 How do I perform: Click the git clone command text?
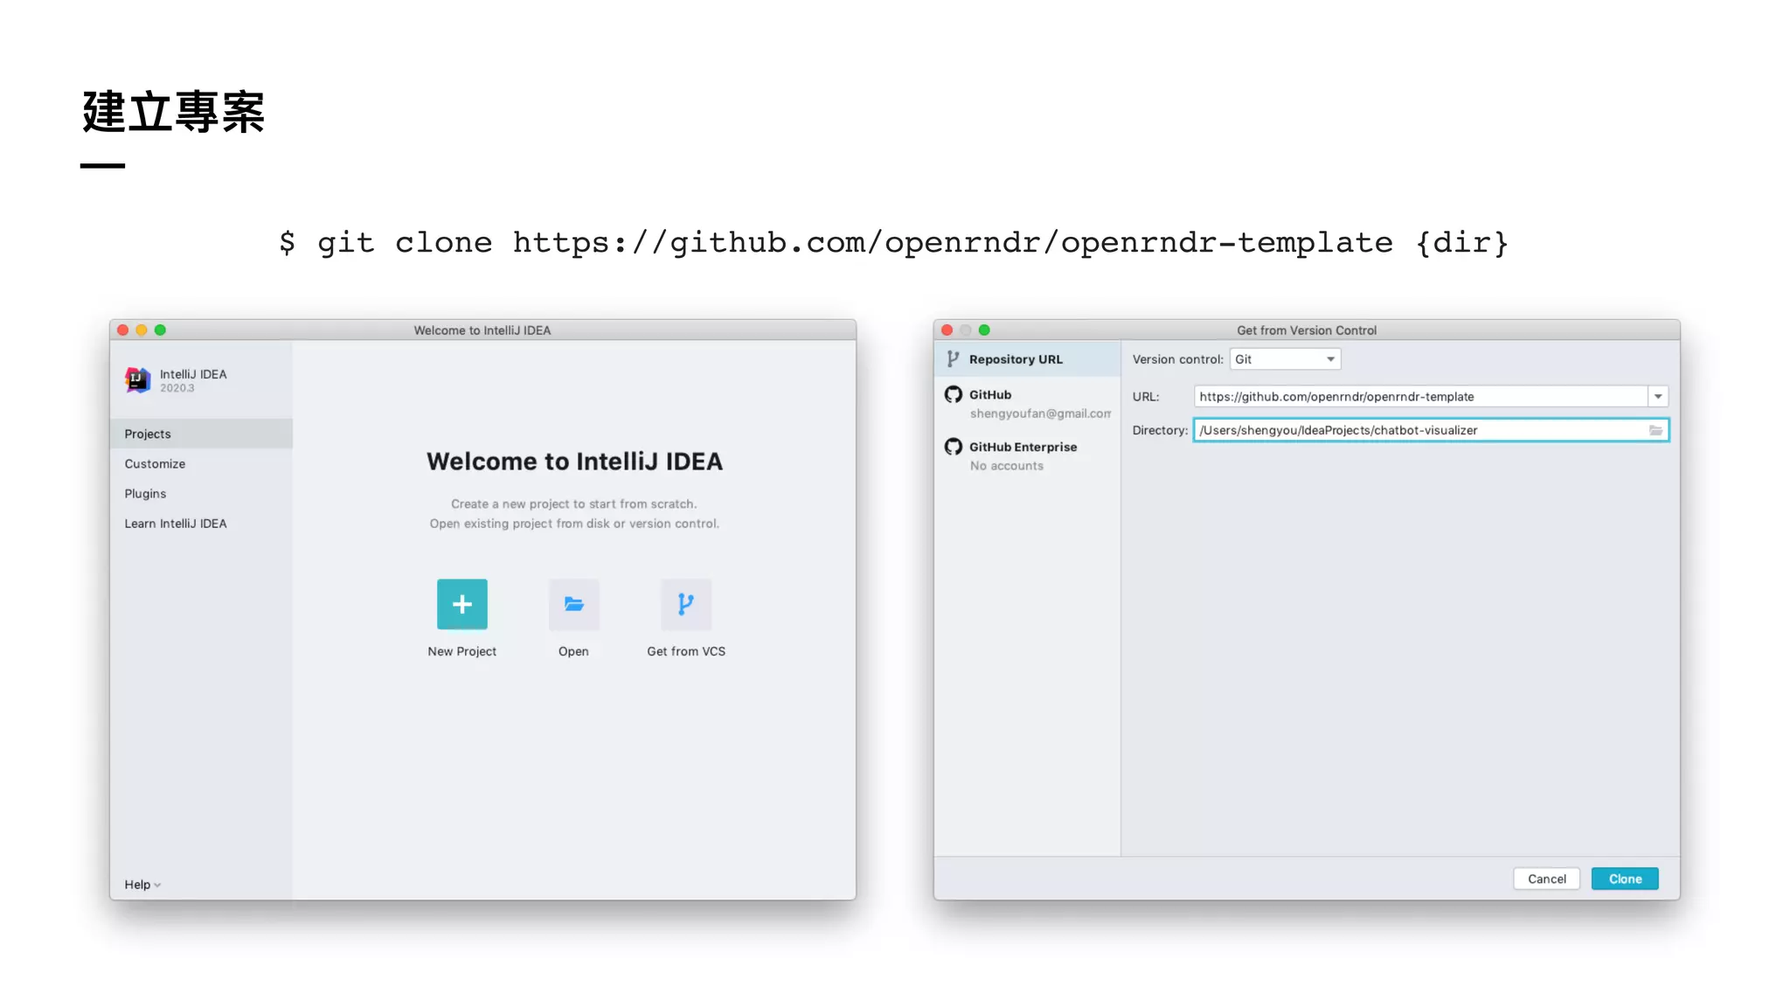click(x=893, y=242)
